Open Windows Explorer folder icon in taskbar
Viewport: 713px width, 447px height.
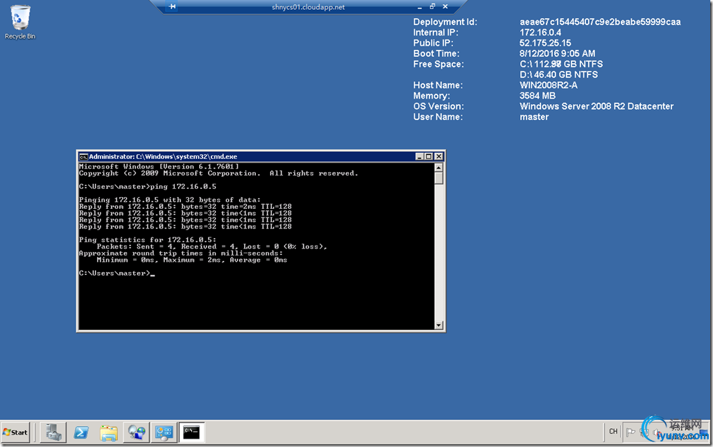(109, 432)
